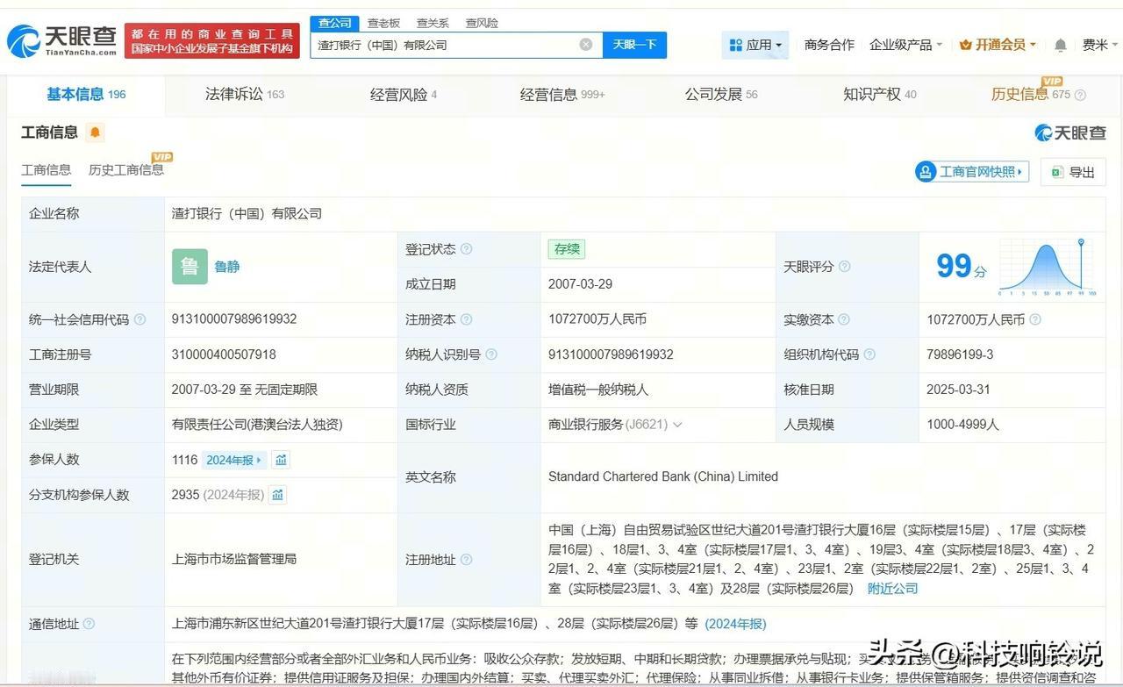Open help icon next to 登记状态
1123x687 pixels.
pyautogui.click(x=467, y=249)
